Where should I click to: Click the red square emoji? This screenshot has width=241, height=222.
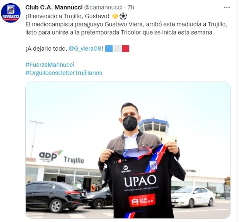126,49
